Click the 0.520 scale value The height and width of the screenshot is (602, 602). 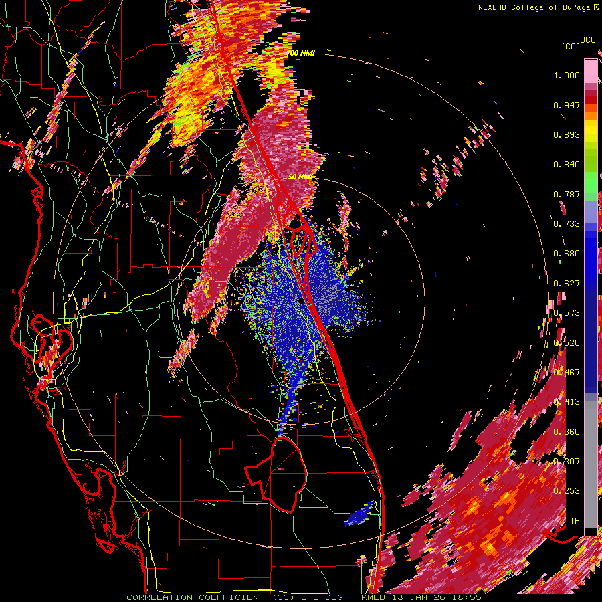pyautogui.click(x=567, y=343)
